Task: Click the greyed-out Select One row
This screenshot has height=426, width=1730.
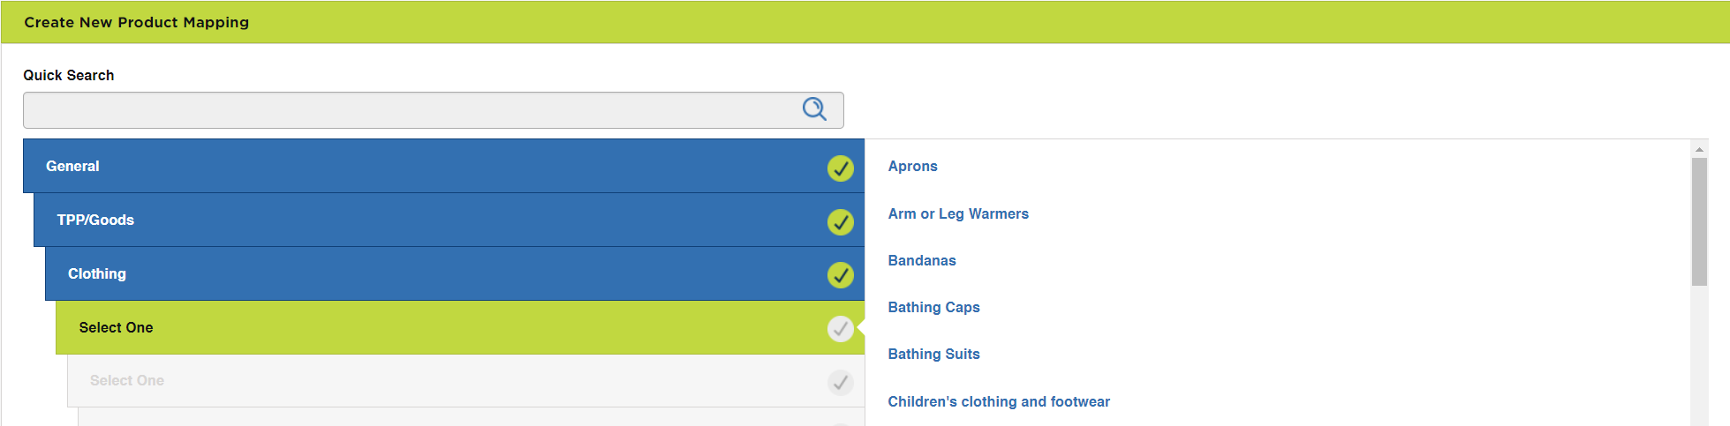Action: point(465,381)
